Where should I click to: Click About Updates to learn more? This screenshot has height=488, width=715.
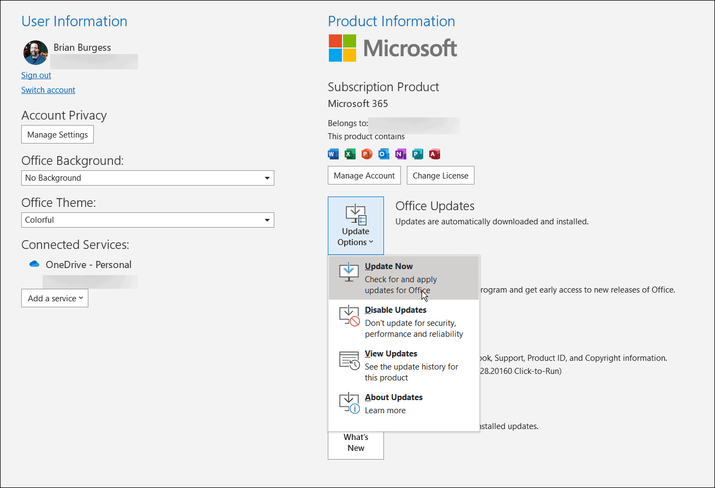point(393,397)
